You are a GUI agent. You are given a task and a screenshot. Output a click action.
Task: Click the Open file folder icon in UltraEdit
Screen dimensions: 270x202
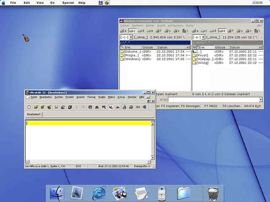[36, 107]
